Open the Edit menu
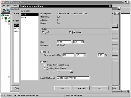The width and height of the screenshot is (131, 98). click(9, 5)
